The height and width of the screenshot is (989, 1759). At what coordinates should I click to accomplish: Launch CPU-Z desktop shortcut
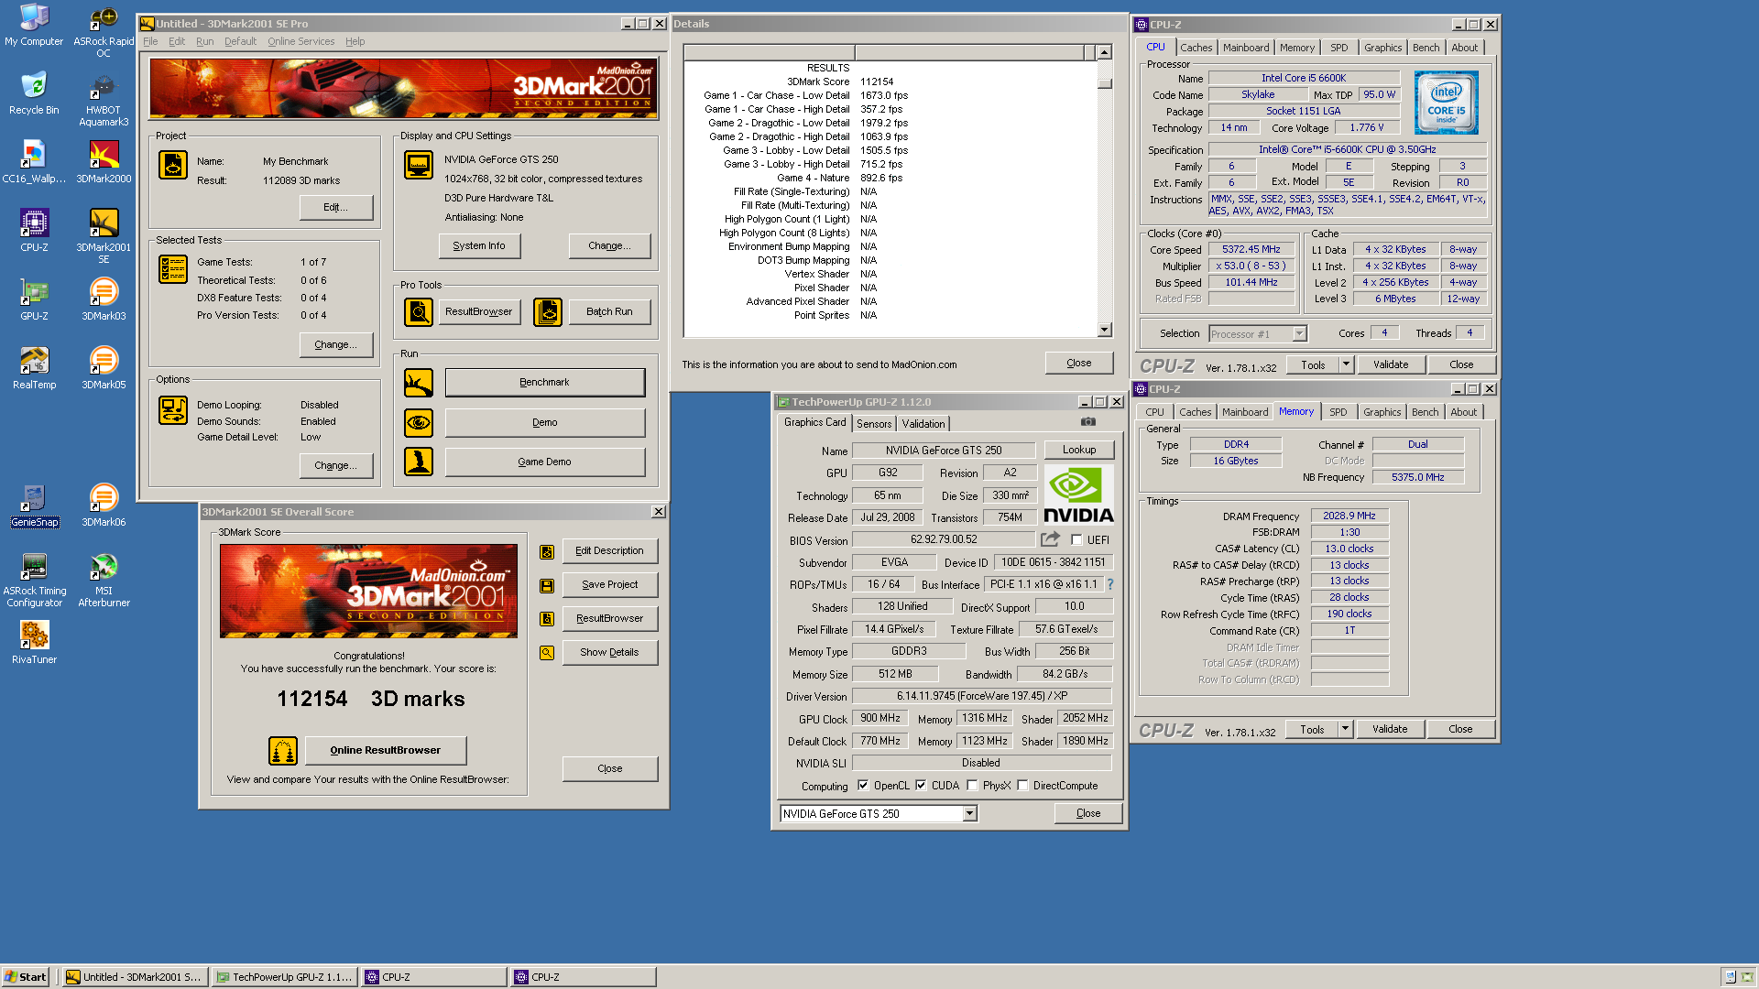[x=34, y=231]
